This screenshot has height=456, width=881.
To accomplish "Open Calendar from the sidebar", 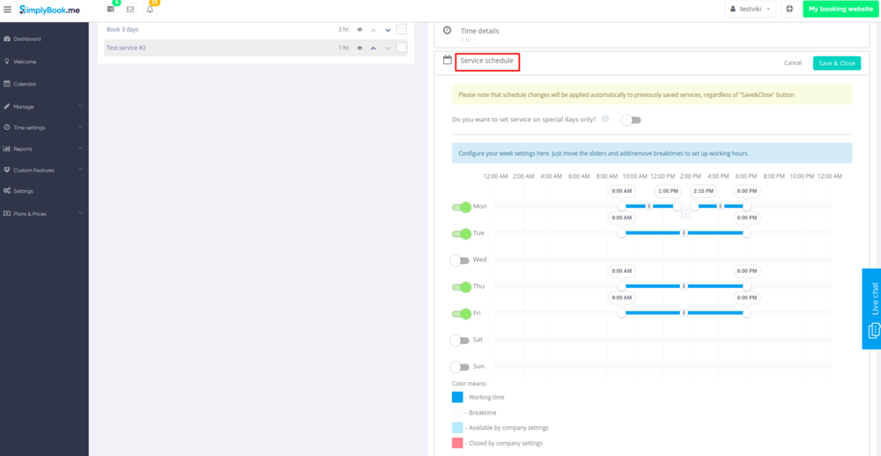I will tap(25, 84).
